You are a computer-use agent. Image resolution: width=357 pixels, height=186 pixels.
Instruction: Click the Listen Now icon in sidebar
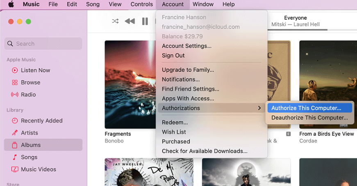pyautogui.click(x=15, y=70)
